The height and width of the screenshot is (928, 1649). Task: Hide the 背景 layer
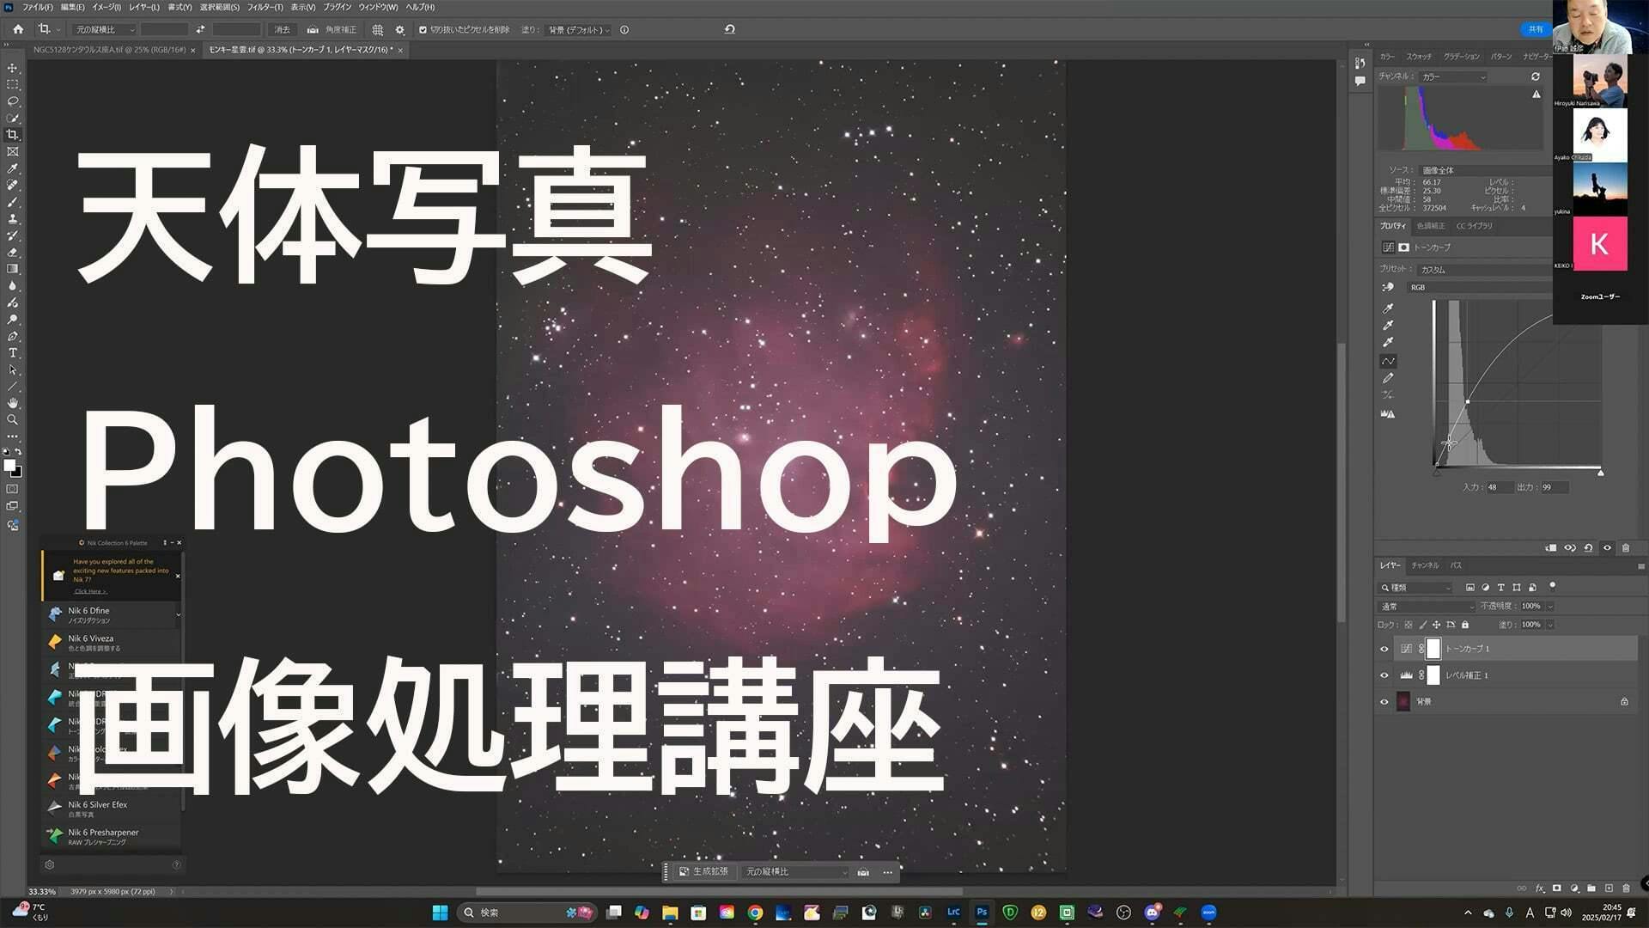pyautogui.click(x=1384, y=702)
